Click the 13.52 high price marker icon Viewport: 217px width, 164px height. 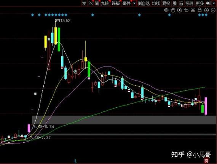(57, 21)
